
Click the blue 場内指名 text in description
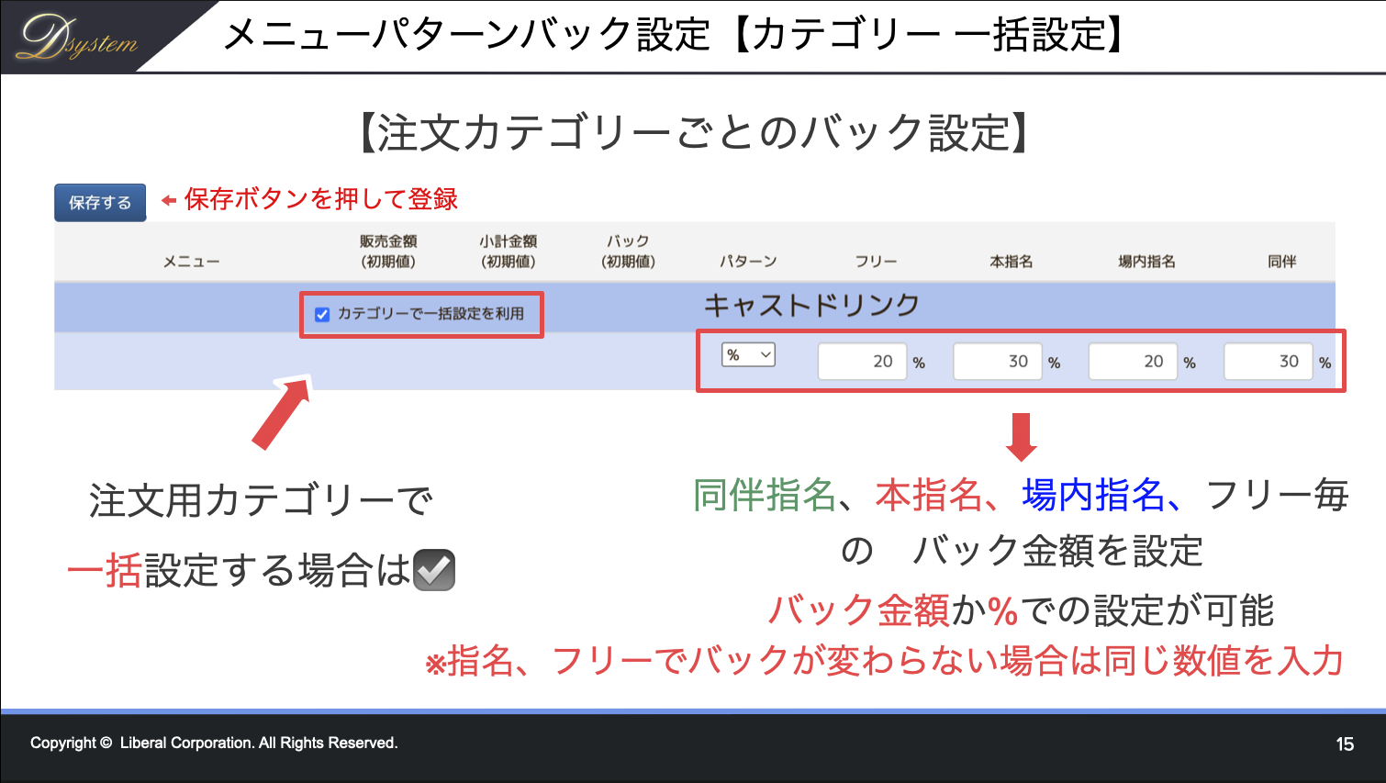1093,496
